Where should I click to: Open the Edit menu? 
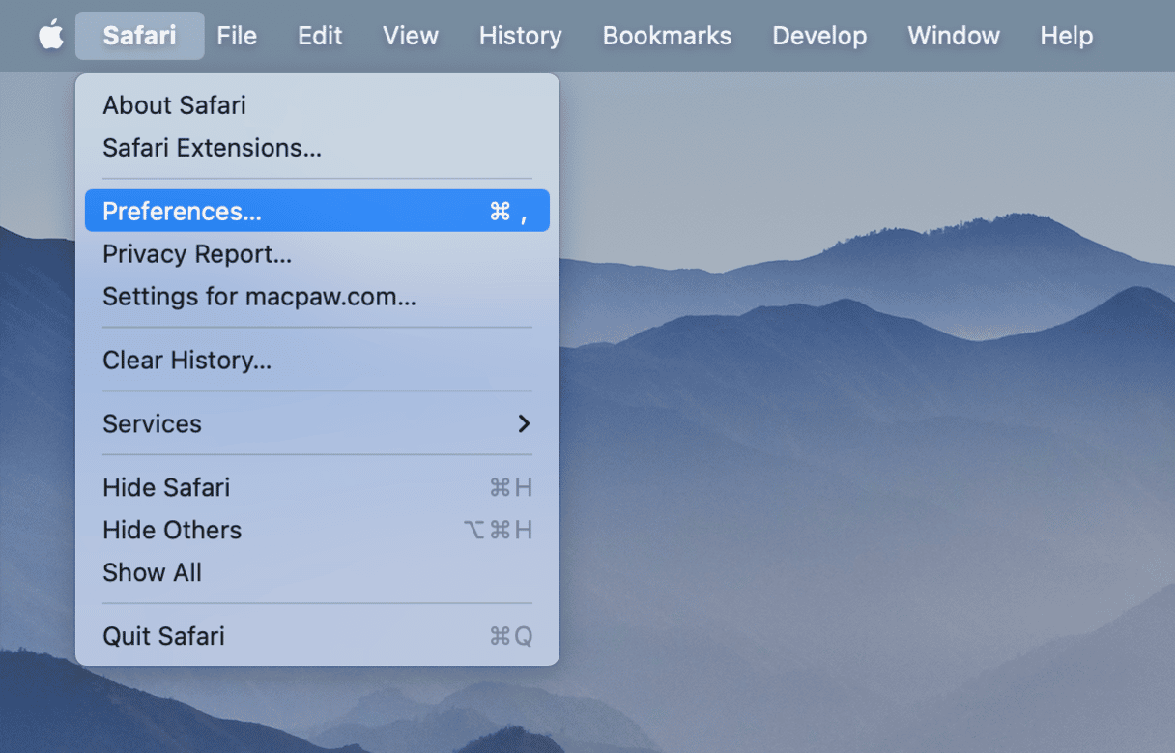coord(320,36)
